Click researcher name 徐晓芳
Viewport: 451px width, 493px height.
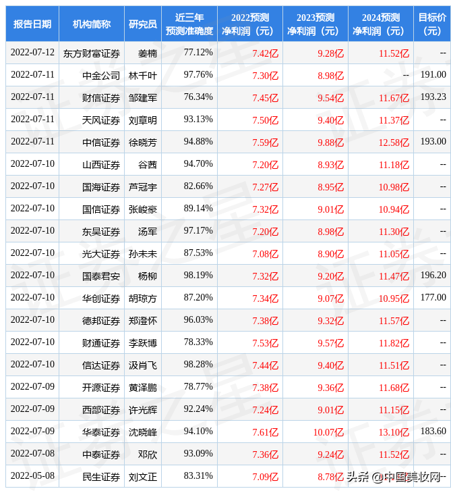tap(143, 142)
